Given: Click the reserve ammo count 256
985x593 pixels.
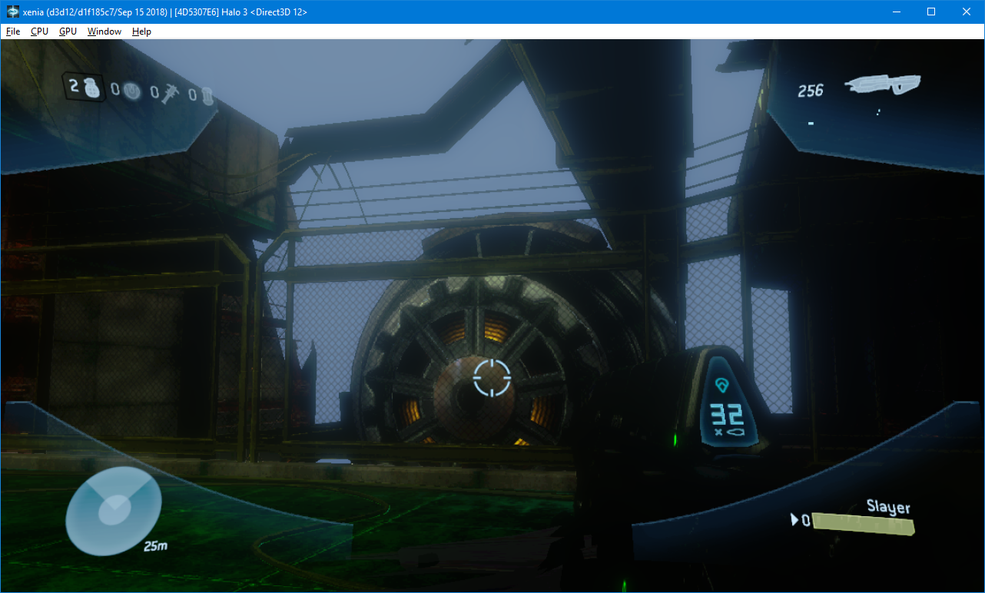Looking at the screenshot, I should pos(810,91).
